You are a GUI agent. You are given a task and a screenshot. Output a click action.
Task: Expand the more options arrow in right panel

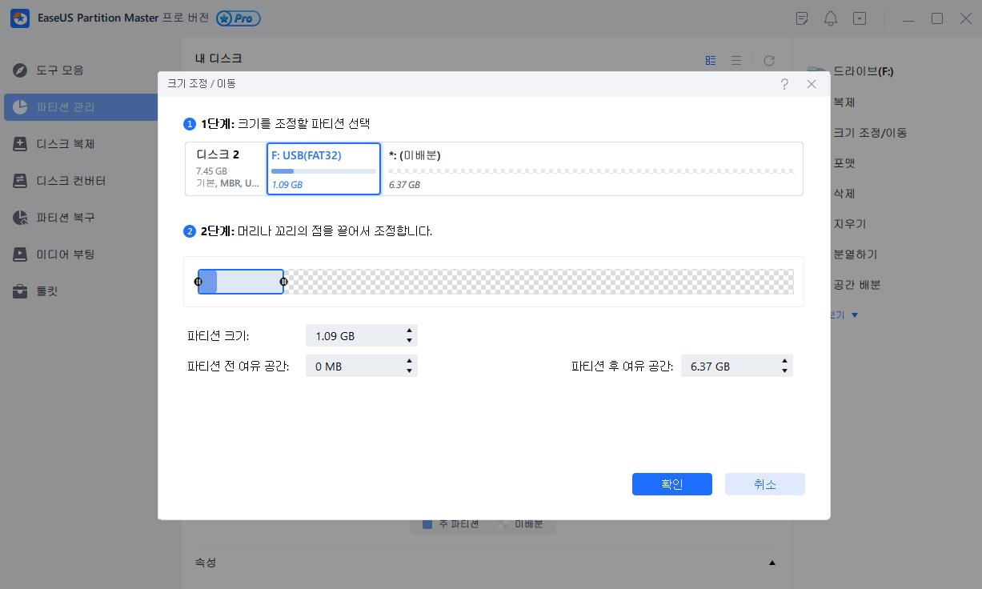tap(855, 315)
